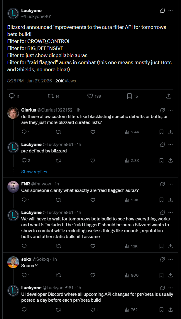Reply to the main post showing 11 comments
Viewport: 181px width, 319px height.
click(x=14, y=96)
